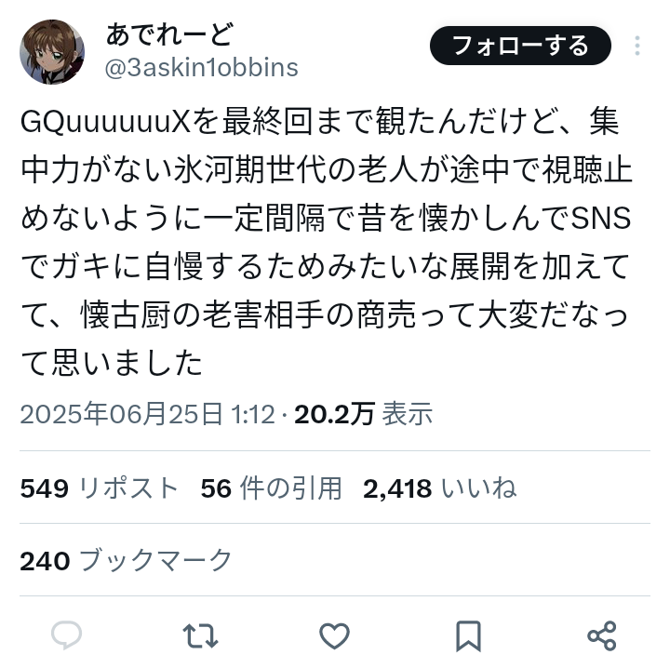This screenshot has width=670, height=668.
Task: Open the share icon at the bottom right
Action: [x=602, y=636]
